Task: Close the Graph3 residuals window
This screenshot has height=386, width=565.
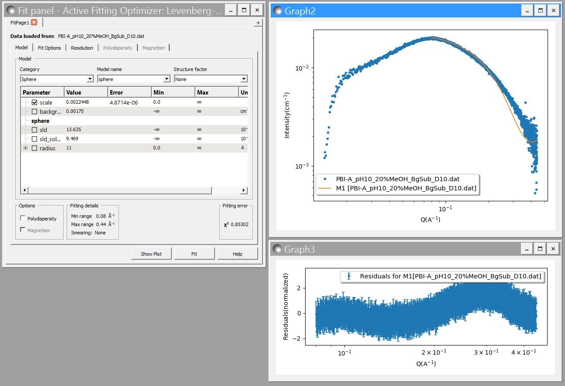Action: coord(553,249)
